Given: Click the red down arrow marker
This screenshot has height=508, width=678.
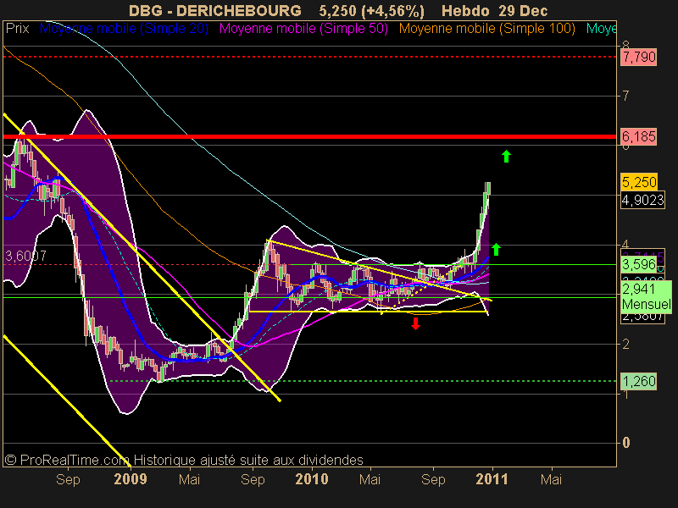Looking at the screenshot, I should coord(415,323).
